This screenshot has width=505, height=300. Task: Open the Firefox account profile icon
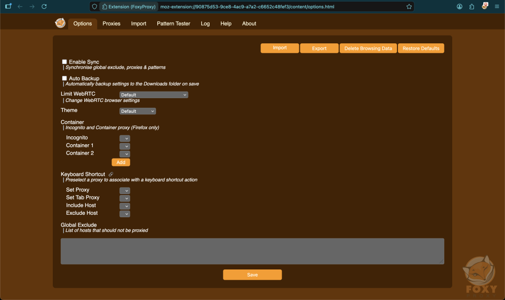click(x=460, y=7)
